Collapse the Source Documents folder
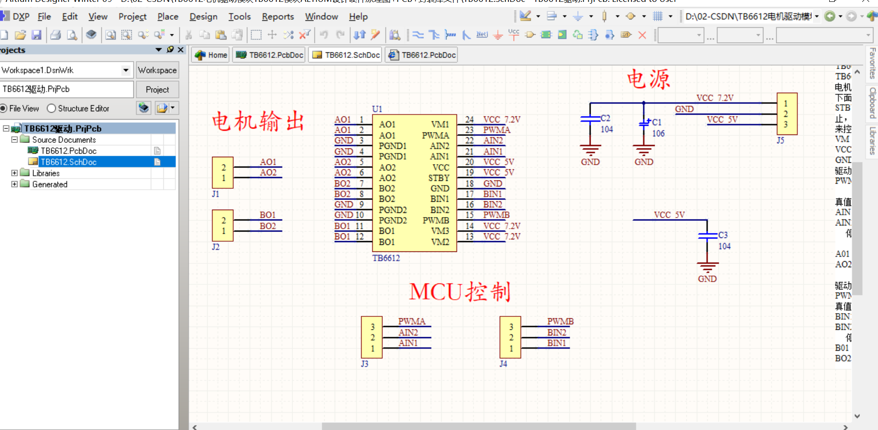The height and width of the screenshot is (430, 878). 14,139
